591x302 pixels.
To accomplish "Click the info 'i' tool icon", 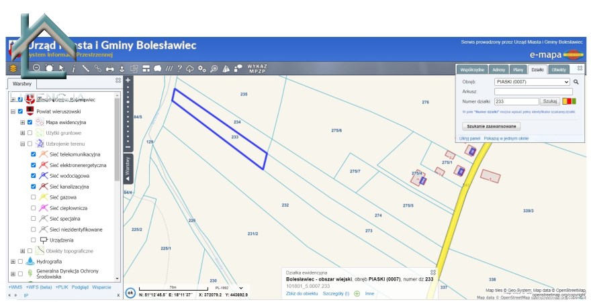I will 74,68.
